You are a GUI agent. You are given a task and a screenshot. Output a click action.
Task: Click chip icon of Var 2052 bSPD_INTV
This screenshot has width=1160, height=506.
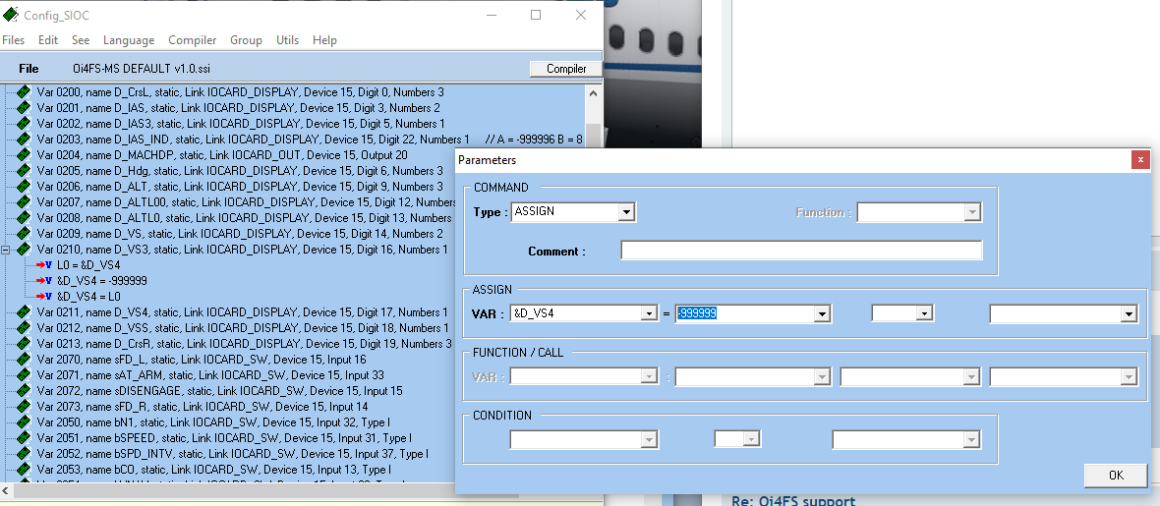point(25,454)
